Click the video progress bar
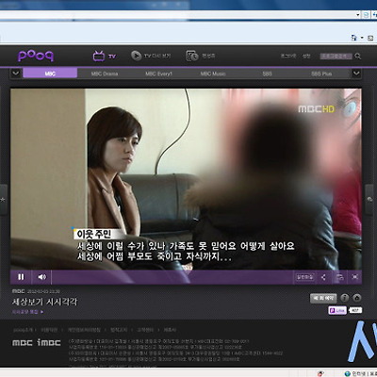Screen dimensions: 377x377 (172, 277)
